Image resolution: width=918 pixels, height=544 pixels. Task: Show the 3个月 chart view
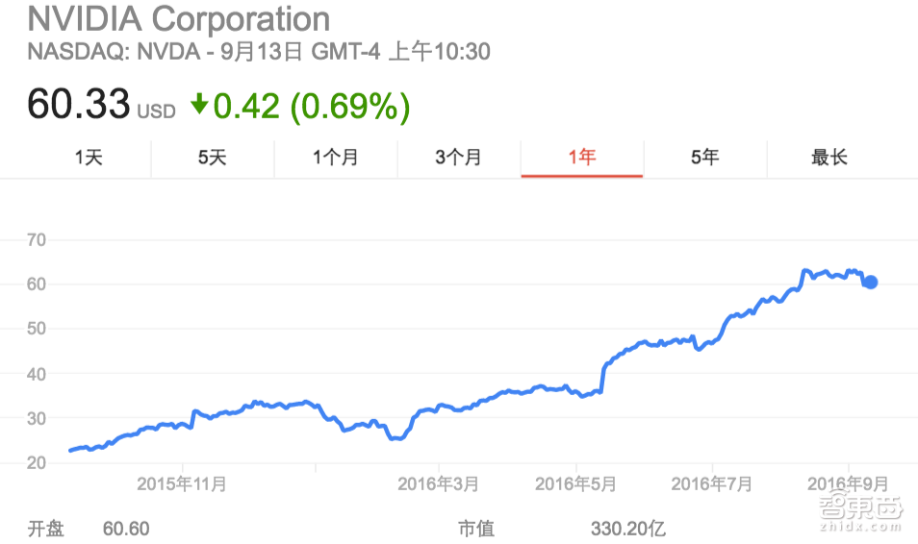pos(459,158)
